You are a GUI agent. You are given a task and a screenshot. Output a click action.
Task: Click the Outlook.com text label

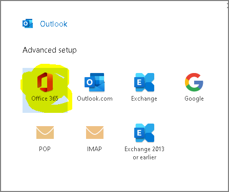coord(95,99)
